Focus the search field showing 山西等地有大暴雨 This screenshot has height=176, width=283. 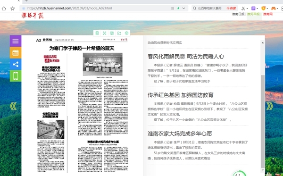pos(210,8)
